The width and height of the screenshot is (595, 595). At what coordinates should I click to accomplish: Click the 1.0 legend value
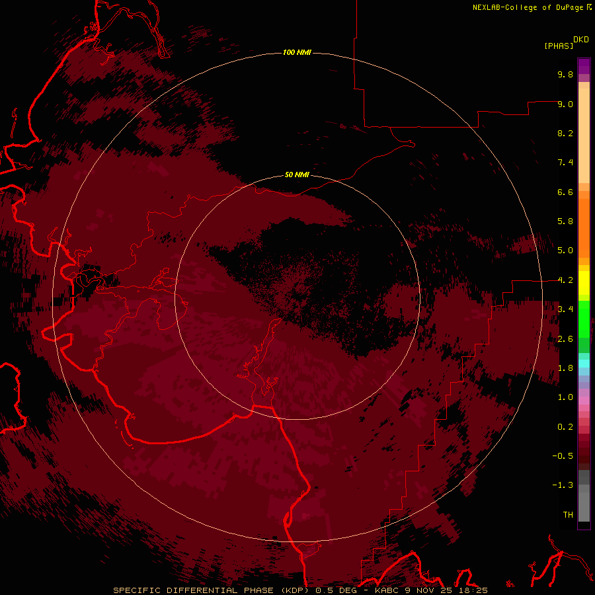(565, 397)
